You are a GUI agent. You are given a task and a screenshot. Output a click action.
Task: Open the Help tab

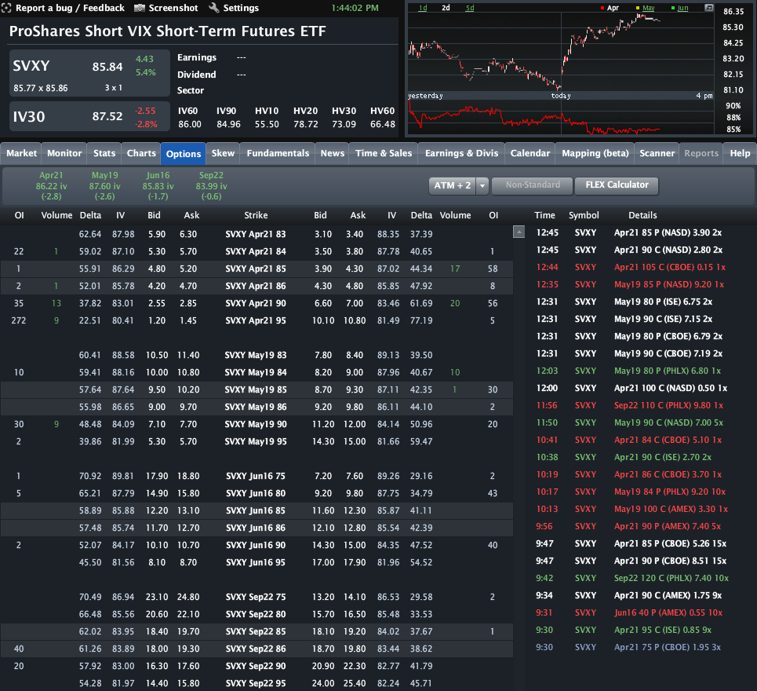[740, 153]
